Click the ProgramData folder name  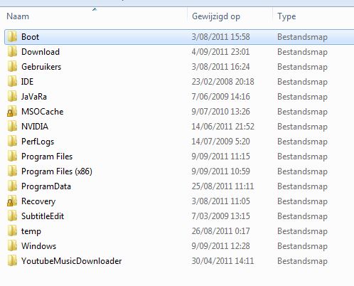coord(46,186)
